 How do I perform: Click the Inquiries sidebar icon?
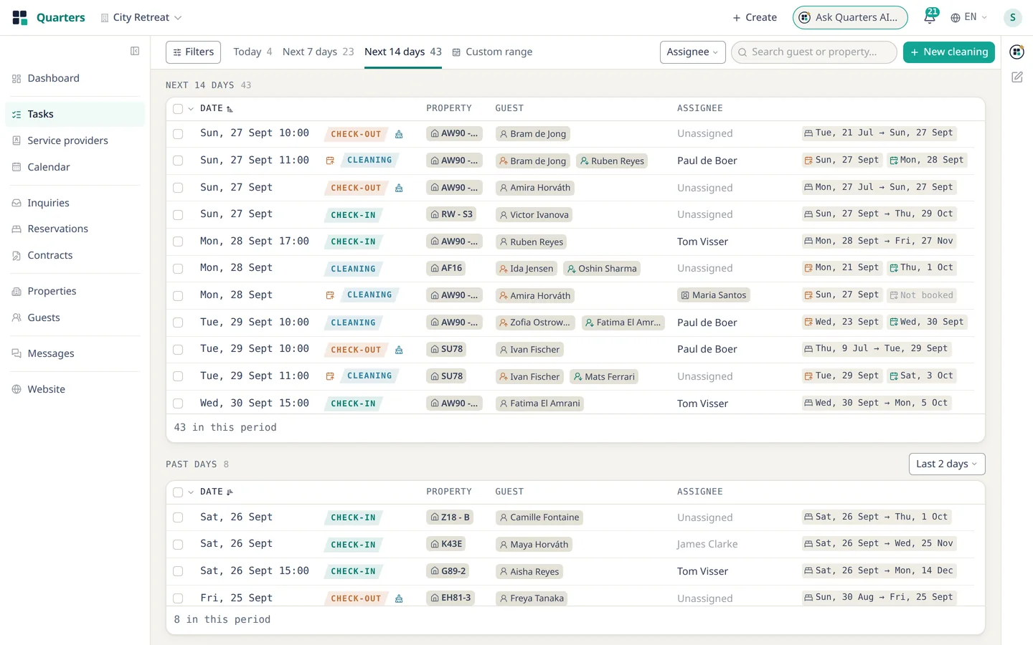click(16, 203)
